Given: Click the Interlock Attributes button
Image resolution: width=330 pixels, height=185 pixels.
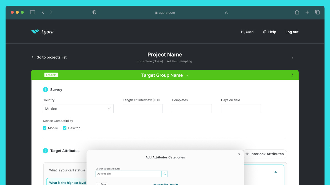Looking at the screenshot, I should (x=264, y=154).
